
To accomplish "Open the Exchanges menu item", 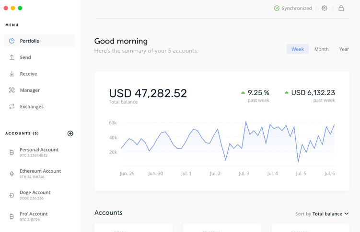I will [32, 107].
